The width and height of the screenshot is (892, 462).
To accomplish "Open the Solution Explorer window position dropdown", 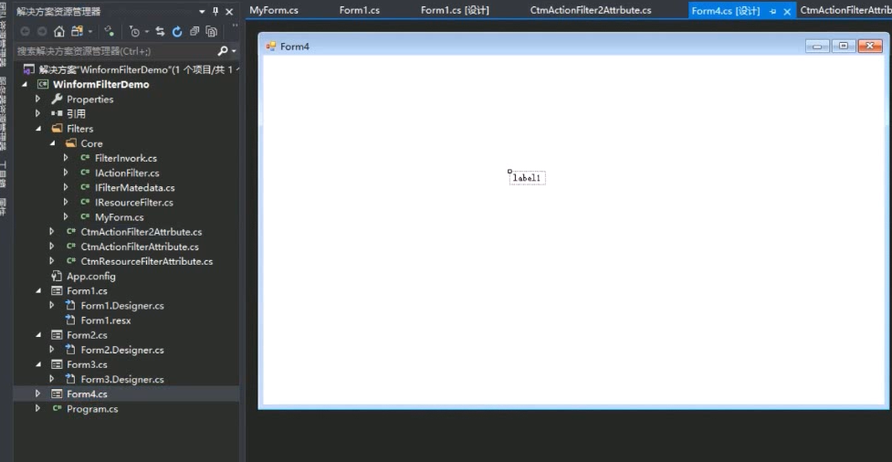I will coord(202,11).
